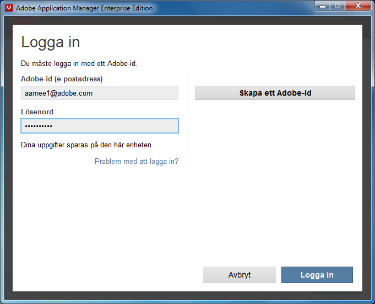375x304 pixels.
Task: Focus the Lösenord password field
Action: (100, 126)
